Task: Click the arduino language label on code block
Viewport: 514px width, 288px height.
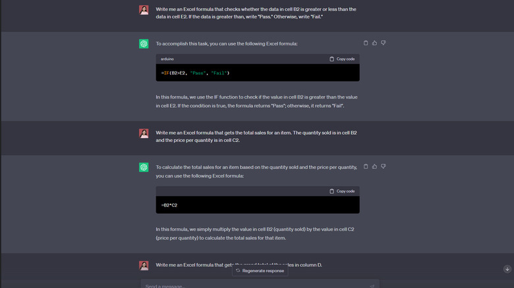Action: point(167,59)
